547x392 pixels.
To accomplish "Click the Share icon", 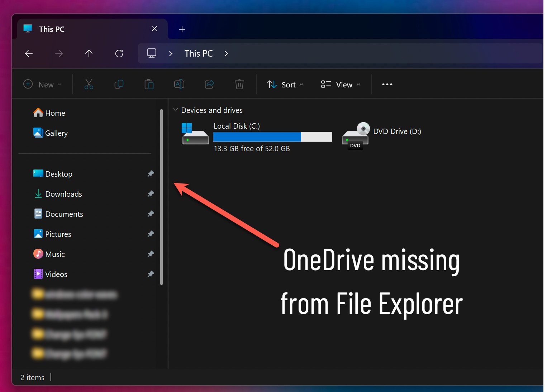I will (x=209, y=85).
